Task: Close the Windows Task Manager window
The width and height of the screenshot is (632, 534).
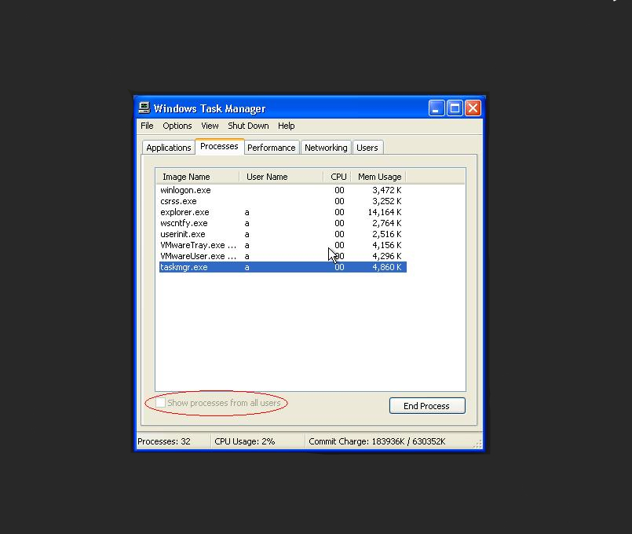Action: [x=473, y=108]
